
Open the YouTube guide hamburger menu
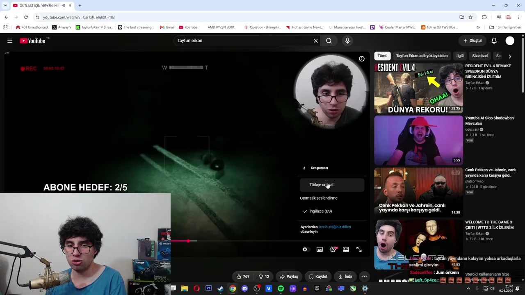point(10,41)
